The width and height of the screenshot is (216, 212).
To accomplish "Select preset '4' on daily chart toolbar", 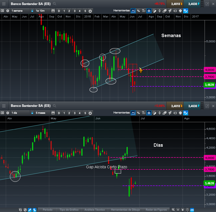I will [x=80, y=113].
